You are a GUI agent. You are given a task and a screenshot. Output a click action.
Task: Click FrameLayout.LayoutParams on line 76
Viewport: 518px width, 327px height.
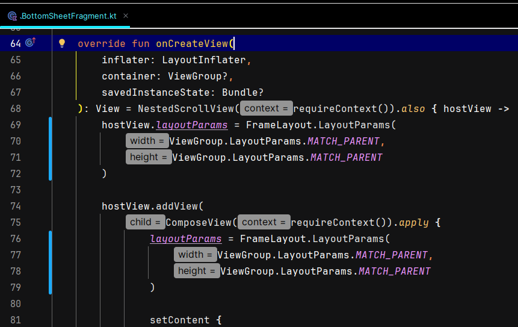[312, 238]
